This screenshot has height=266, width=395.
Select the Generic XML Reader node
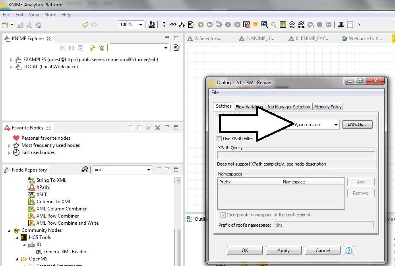click(x=65, y=252)
